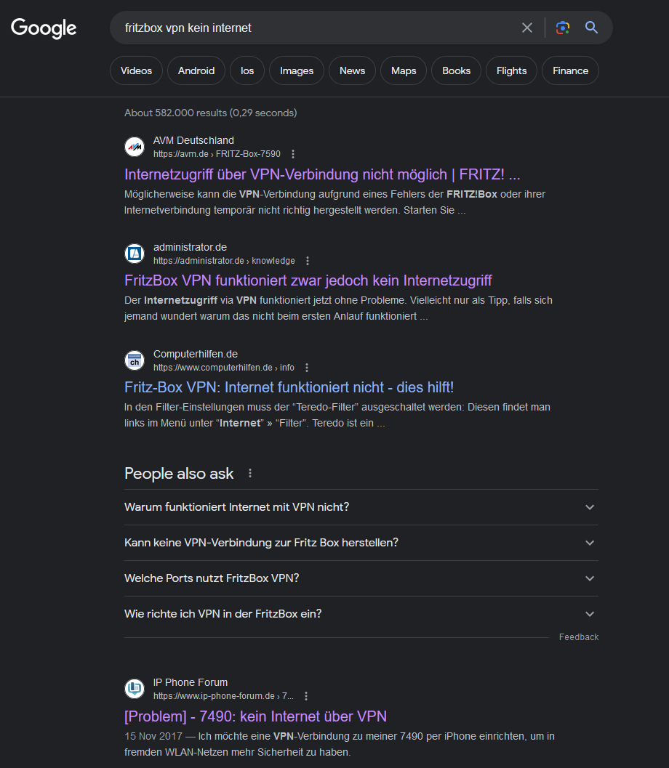669x768 pixels.
Task: Click the 'People also ask' heading
Action: [179, 474]
